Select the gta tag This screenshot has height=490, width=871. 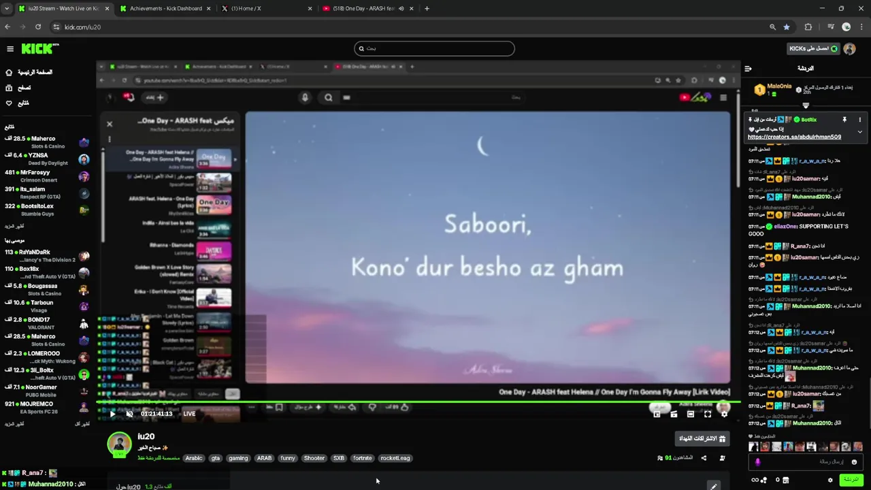click(x=216, y=458)
